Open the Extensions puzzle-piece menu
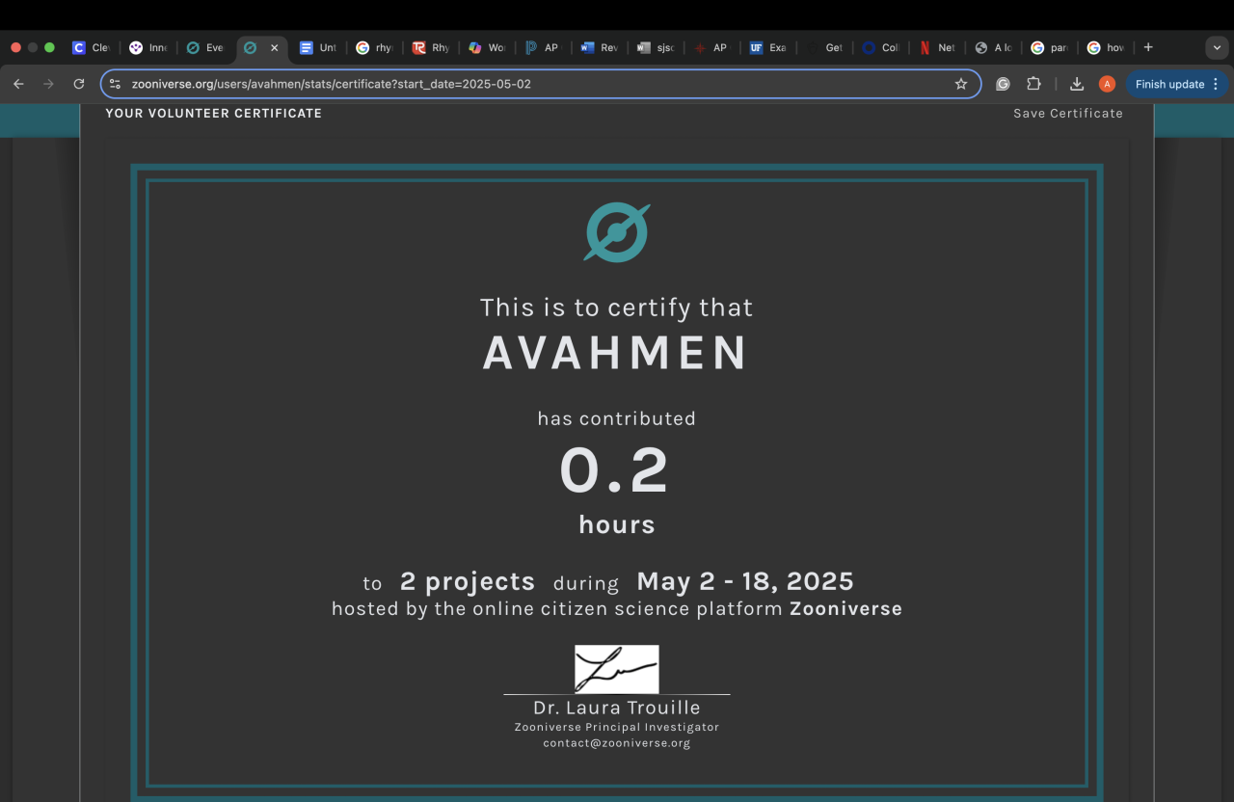The image size is (1234, 802). click(1033, 84)
